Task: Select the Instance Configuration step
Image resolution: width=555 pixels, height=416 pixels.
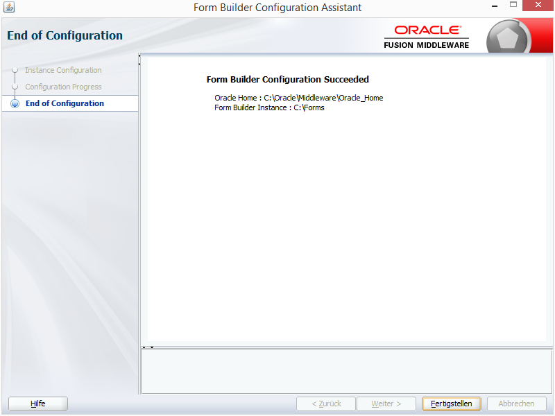Action: click(x=63, y=70)
